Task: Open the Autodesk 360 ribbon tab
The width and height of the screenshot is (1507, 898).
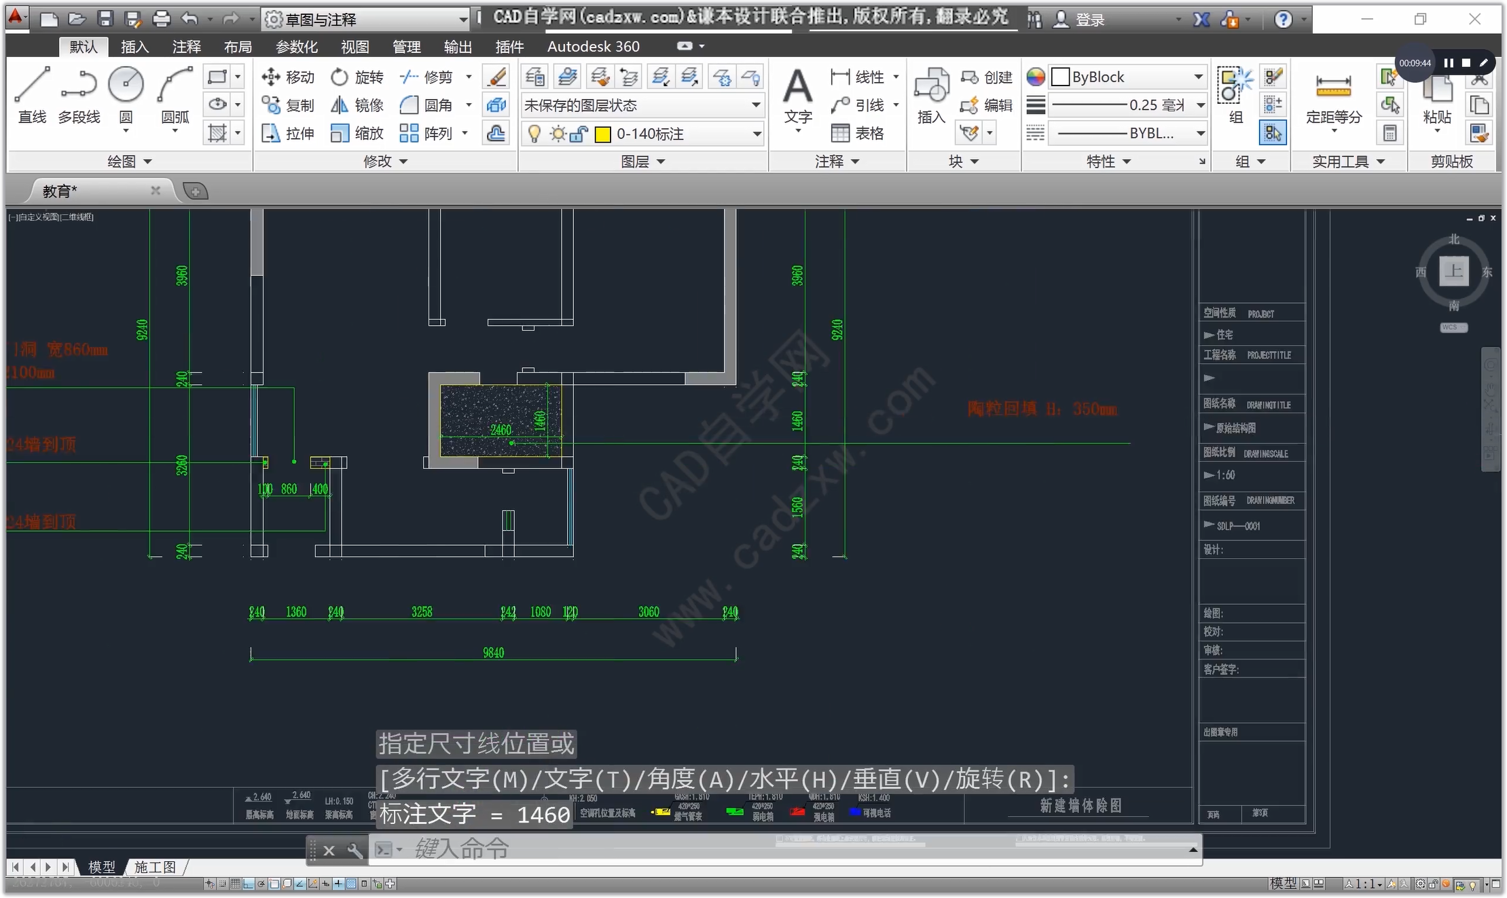Action: pyautogui.click(x=593, y=46)
